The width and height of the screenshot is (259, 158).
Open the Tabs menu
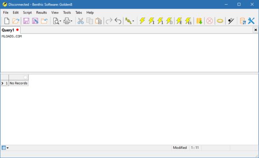point(79,13)
